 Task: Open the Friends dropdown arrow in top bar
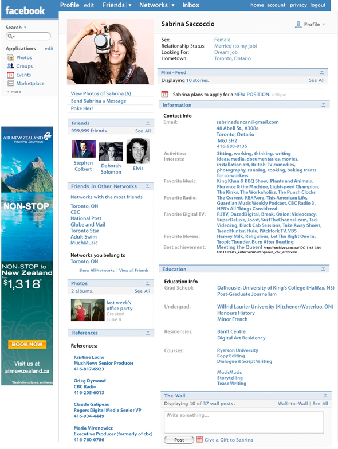[x=130, y=5]
